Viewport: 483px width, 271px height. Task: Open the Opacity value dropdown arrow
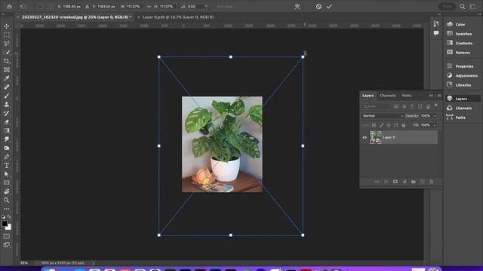435,116
